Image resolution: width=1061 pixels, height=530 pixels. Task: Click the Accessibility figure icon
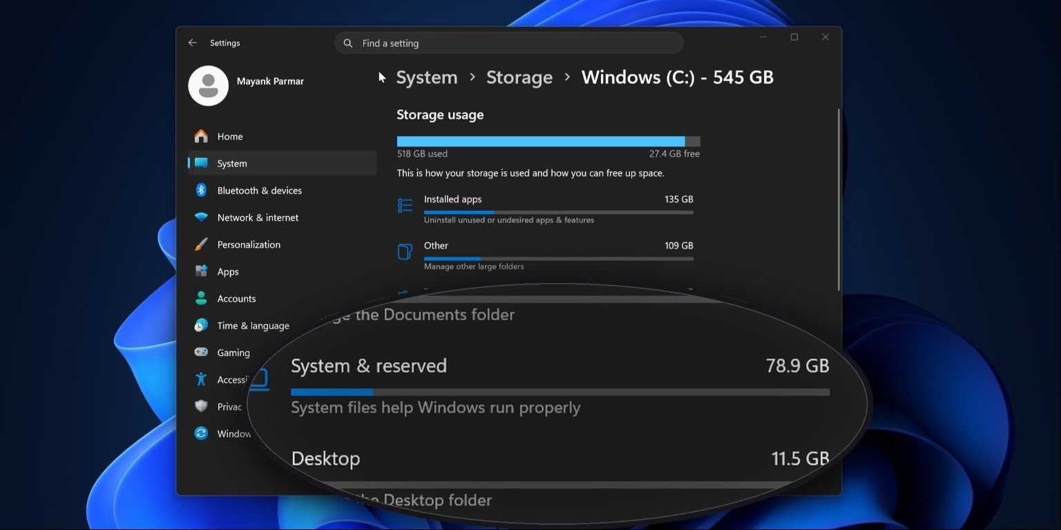201,379
